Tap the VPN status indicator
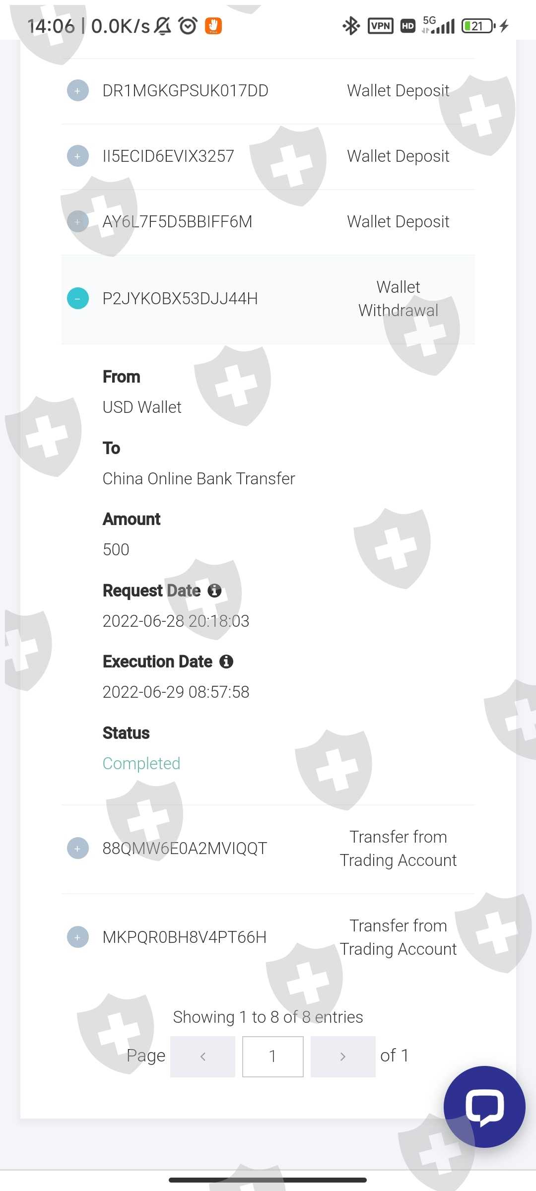536x1191 pixels. pyautogui.click(x=380, y=26)
